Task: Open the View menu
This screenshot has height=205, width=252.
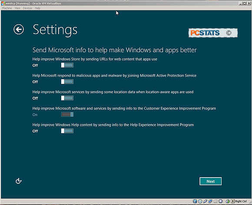Action: [17, 8]
